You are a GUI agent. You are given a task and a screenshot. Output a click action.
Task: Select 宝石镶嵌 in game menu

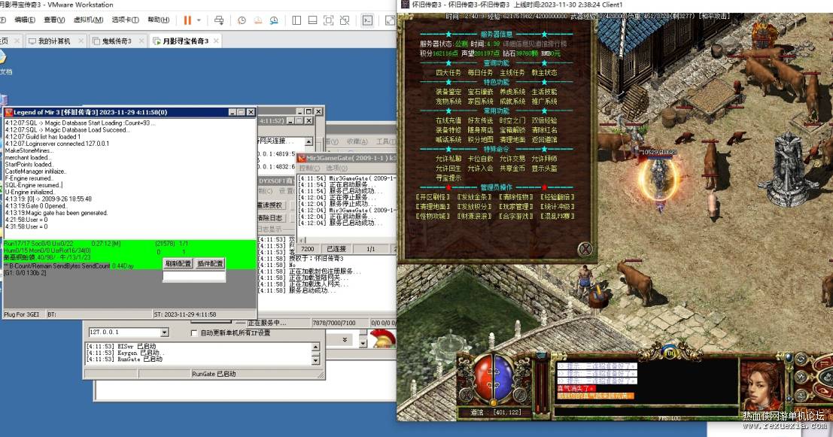pos(480,92)
